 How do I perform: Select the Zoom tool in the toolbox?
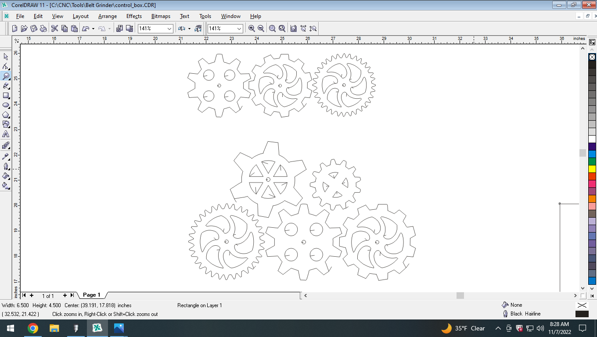6,75
